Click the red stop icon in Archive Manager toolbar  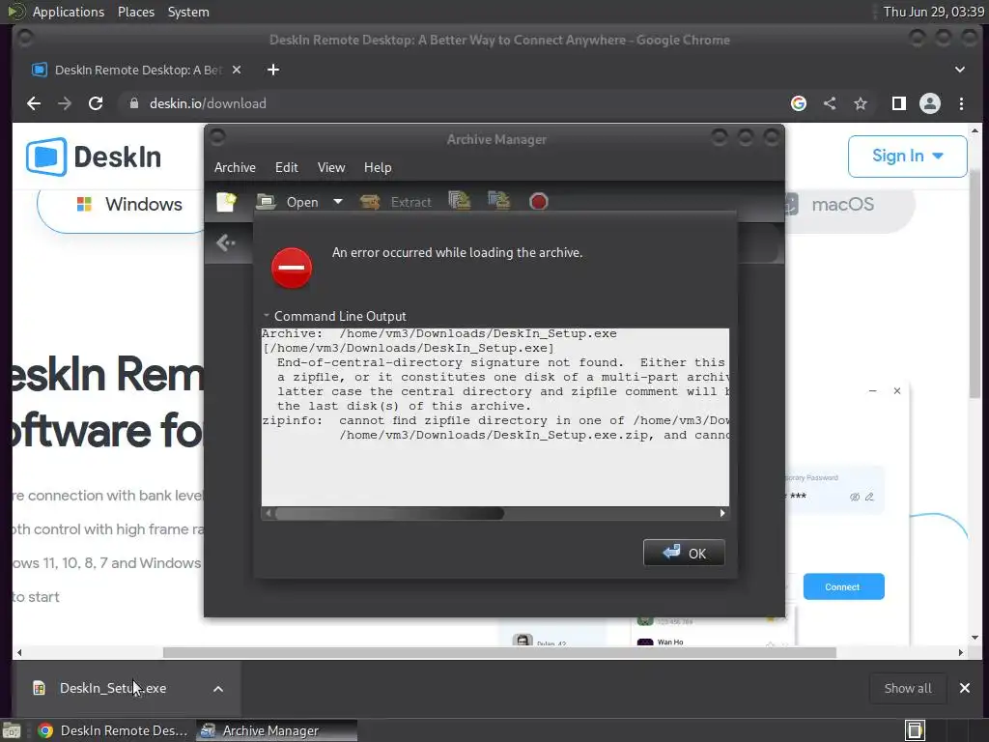[538, 202]
